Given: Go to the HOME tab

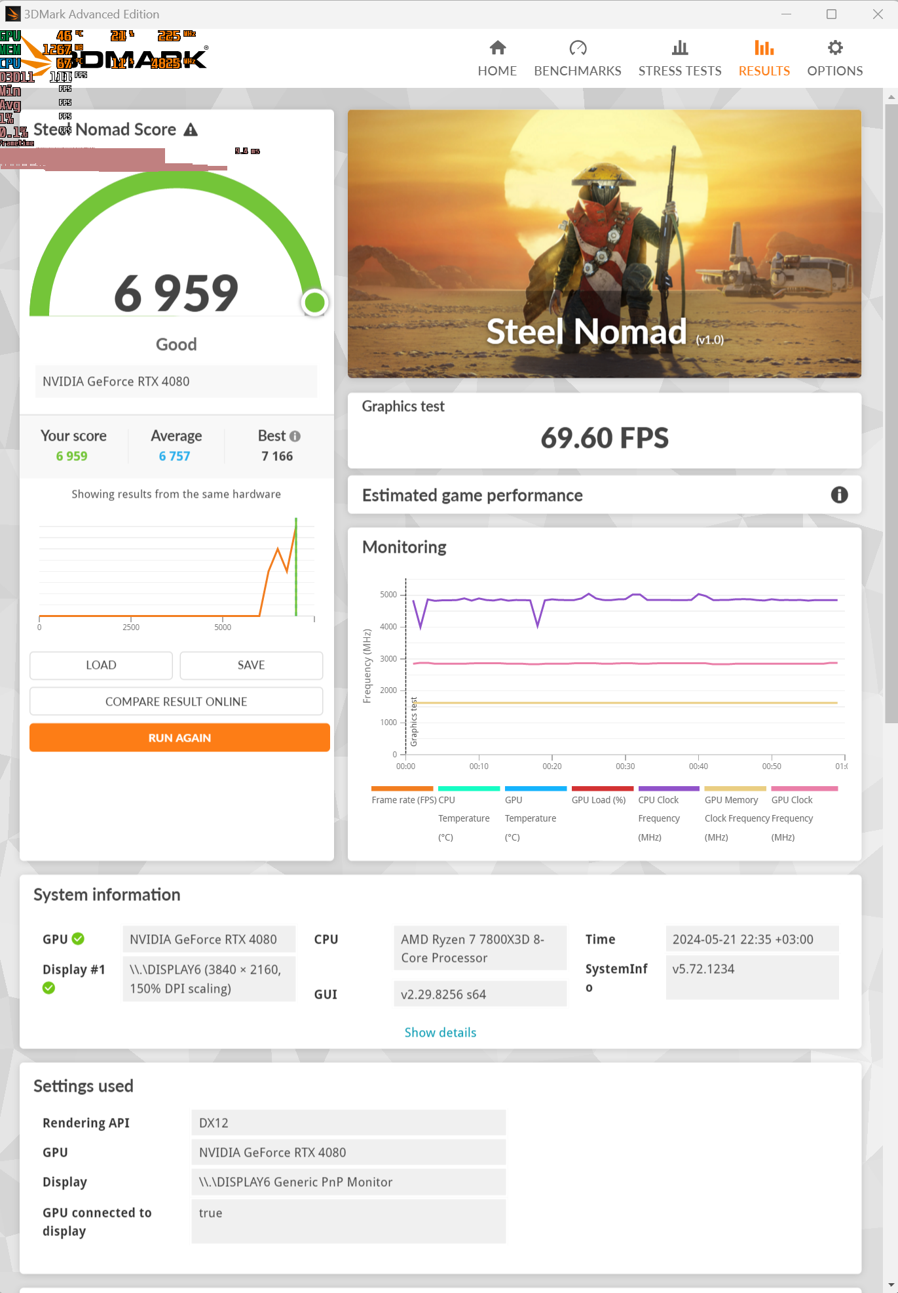Looking at the screenshot, I should (x=497, y=59).
